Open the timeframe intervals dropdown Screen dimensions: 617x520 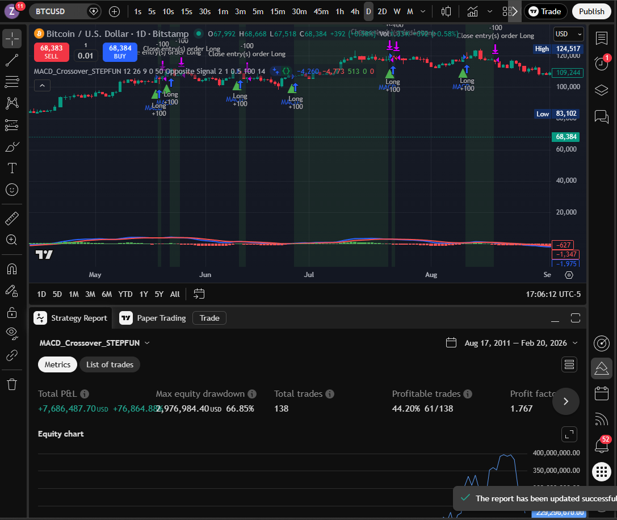pos(423,11)
